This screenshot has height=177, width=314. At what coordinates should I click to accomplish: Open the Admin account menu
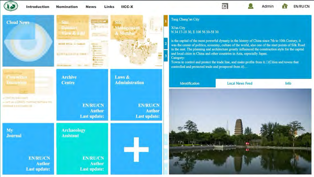point(267,6)
